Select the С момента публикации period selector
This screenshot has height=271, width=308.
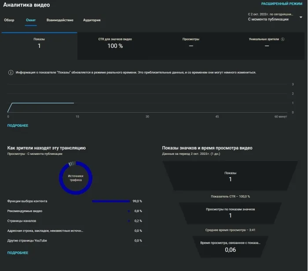pyautogui.click(x=268, y=19)
